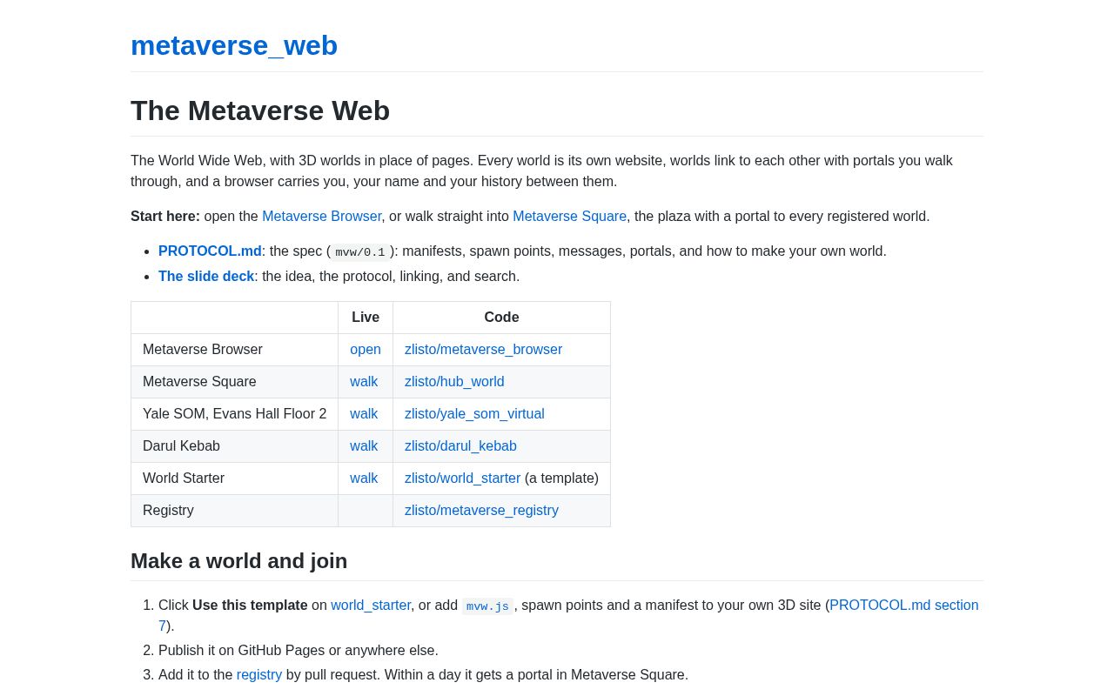1114x696 pixels.
Task: Select the 'World Starter' table cell
Action: pos(234,478)
